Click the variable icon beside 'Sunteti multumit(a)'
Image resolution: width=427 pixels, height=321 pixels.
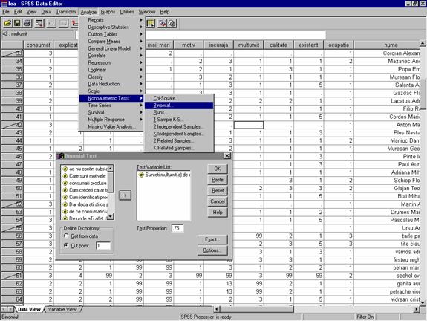[x=141, y=175]
